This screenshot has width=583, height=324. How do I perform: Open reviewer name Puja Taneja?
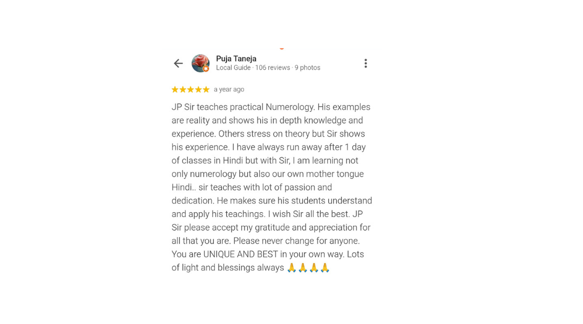[x=236, y=58]
